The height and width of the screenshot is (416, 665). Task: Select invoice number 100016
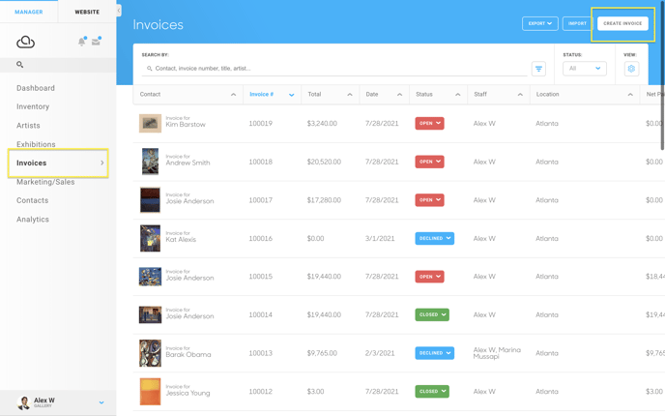(260, 239)
